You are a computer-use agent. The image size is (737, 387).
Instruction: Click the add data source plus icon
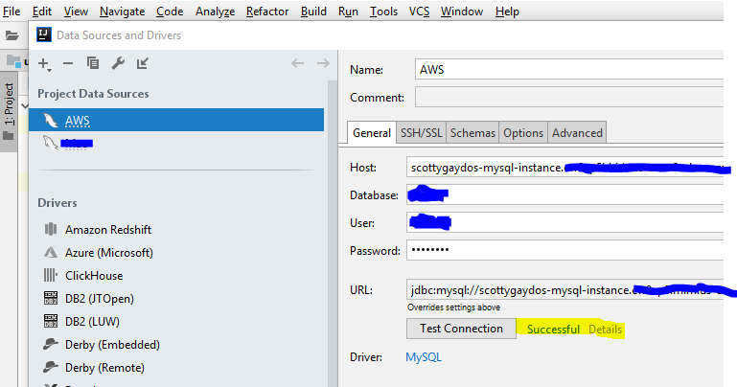44,63
